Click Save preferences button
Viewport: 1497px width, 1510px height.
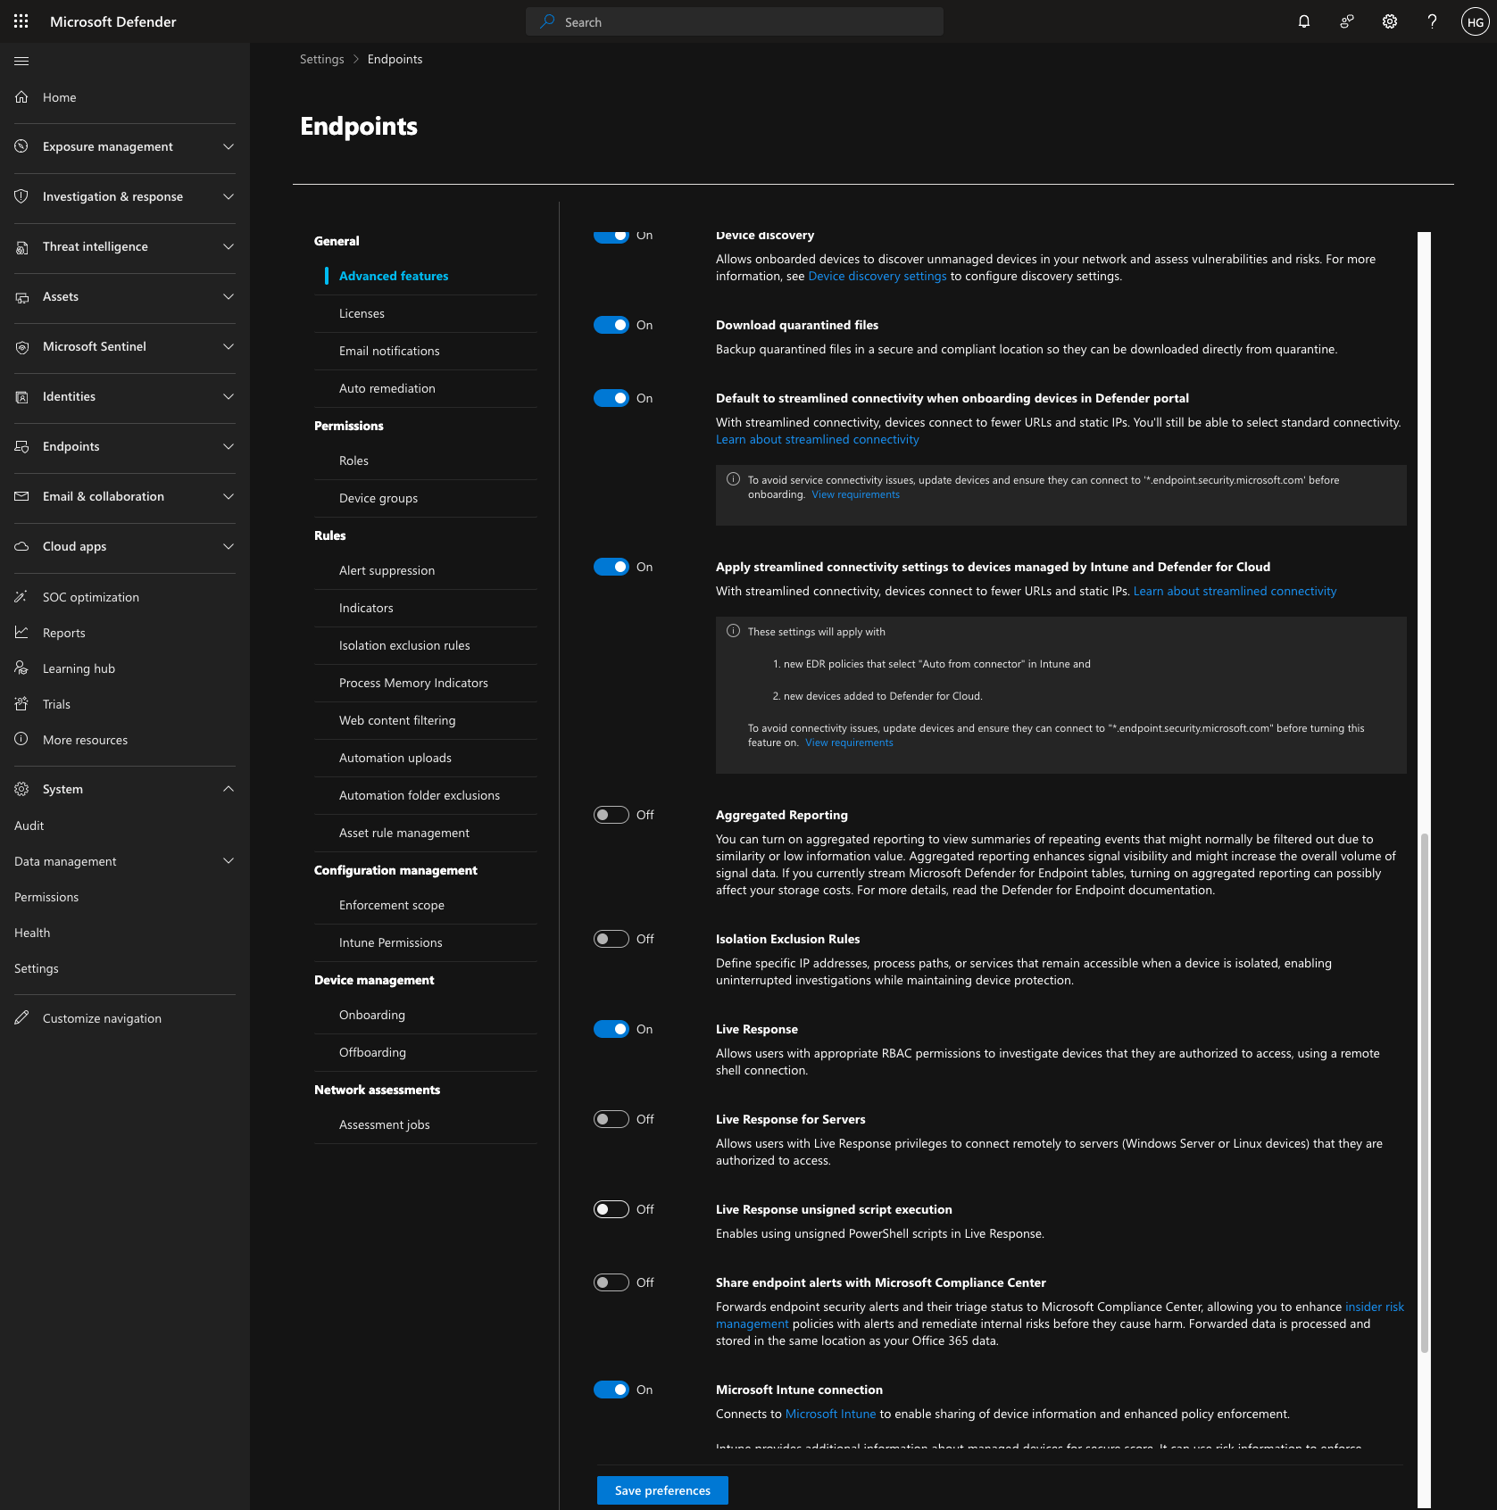[x=662, y=1490]
